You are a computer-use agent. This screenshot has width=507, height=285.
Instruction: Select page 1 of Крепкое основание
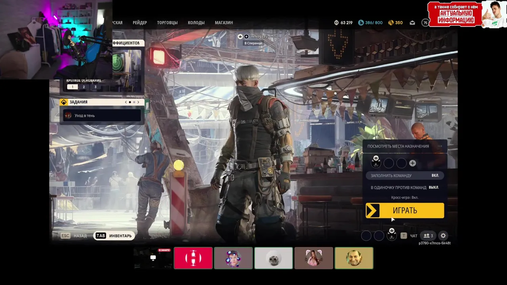(x=72, y=87)
